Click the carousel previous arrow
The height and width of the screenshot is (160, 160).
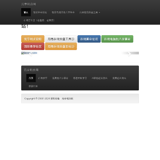click(30, 54)
